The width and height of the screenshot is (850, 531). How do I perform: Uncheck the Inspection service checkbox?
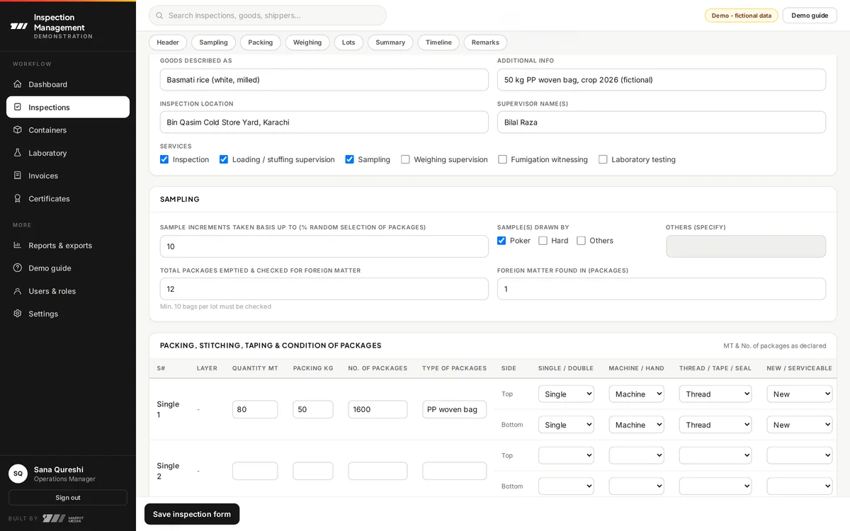[x=164, y=159]
